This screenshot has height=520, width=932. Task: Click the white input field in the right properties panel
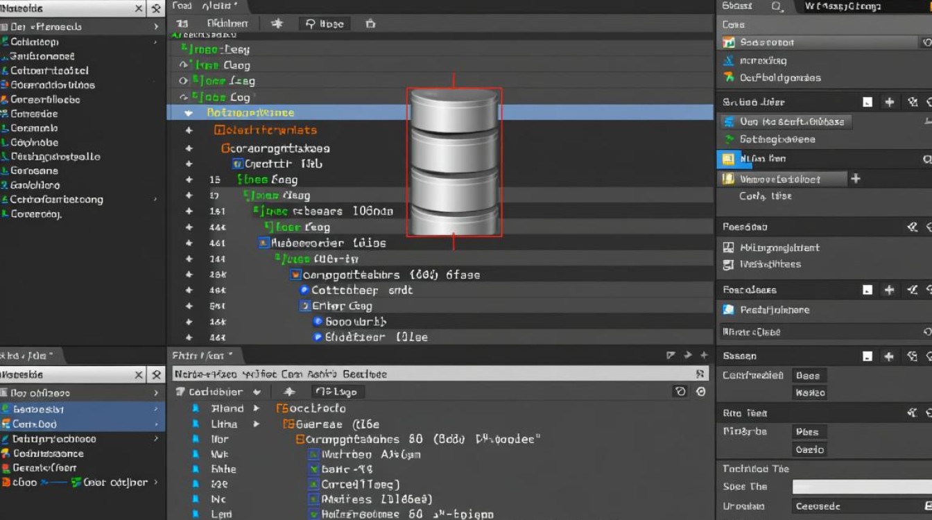coord(862,487)
